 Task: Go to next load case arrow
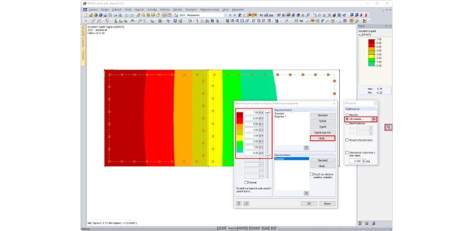tap(235, 15)
